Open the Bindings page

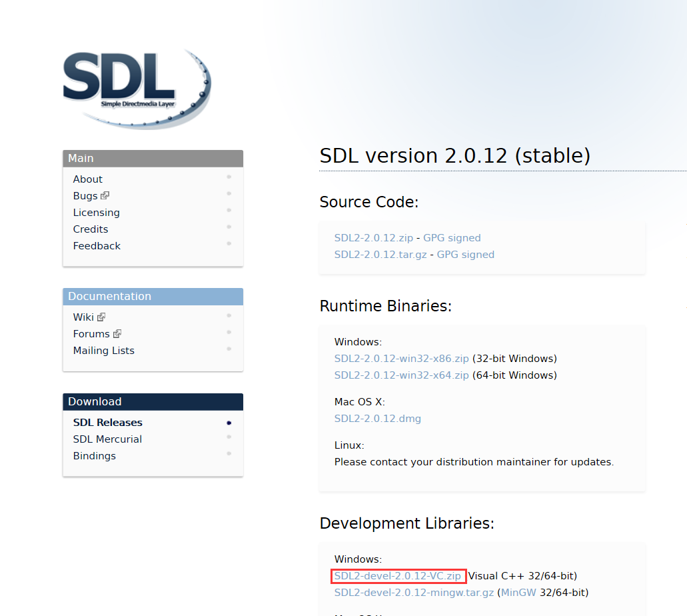[95, 456]
